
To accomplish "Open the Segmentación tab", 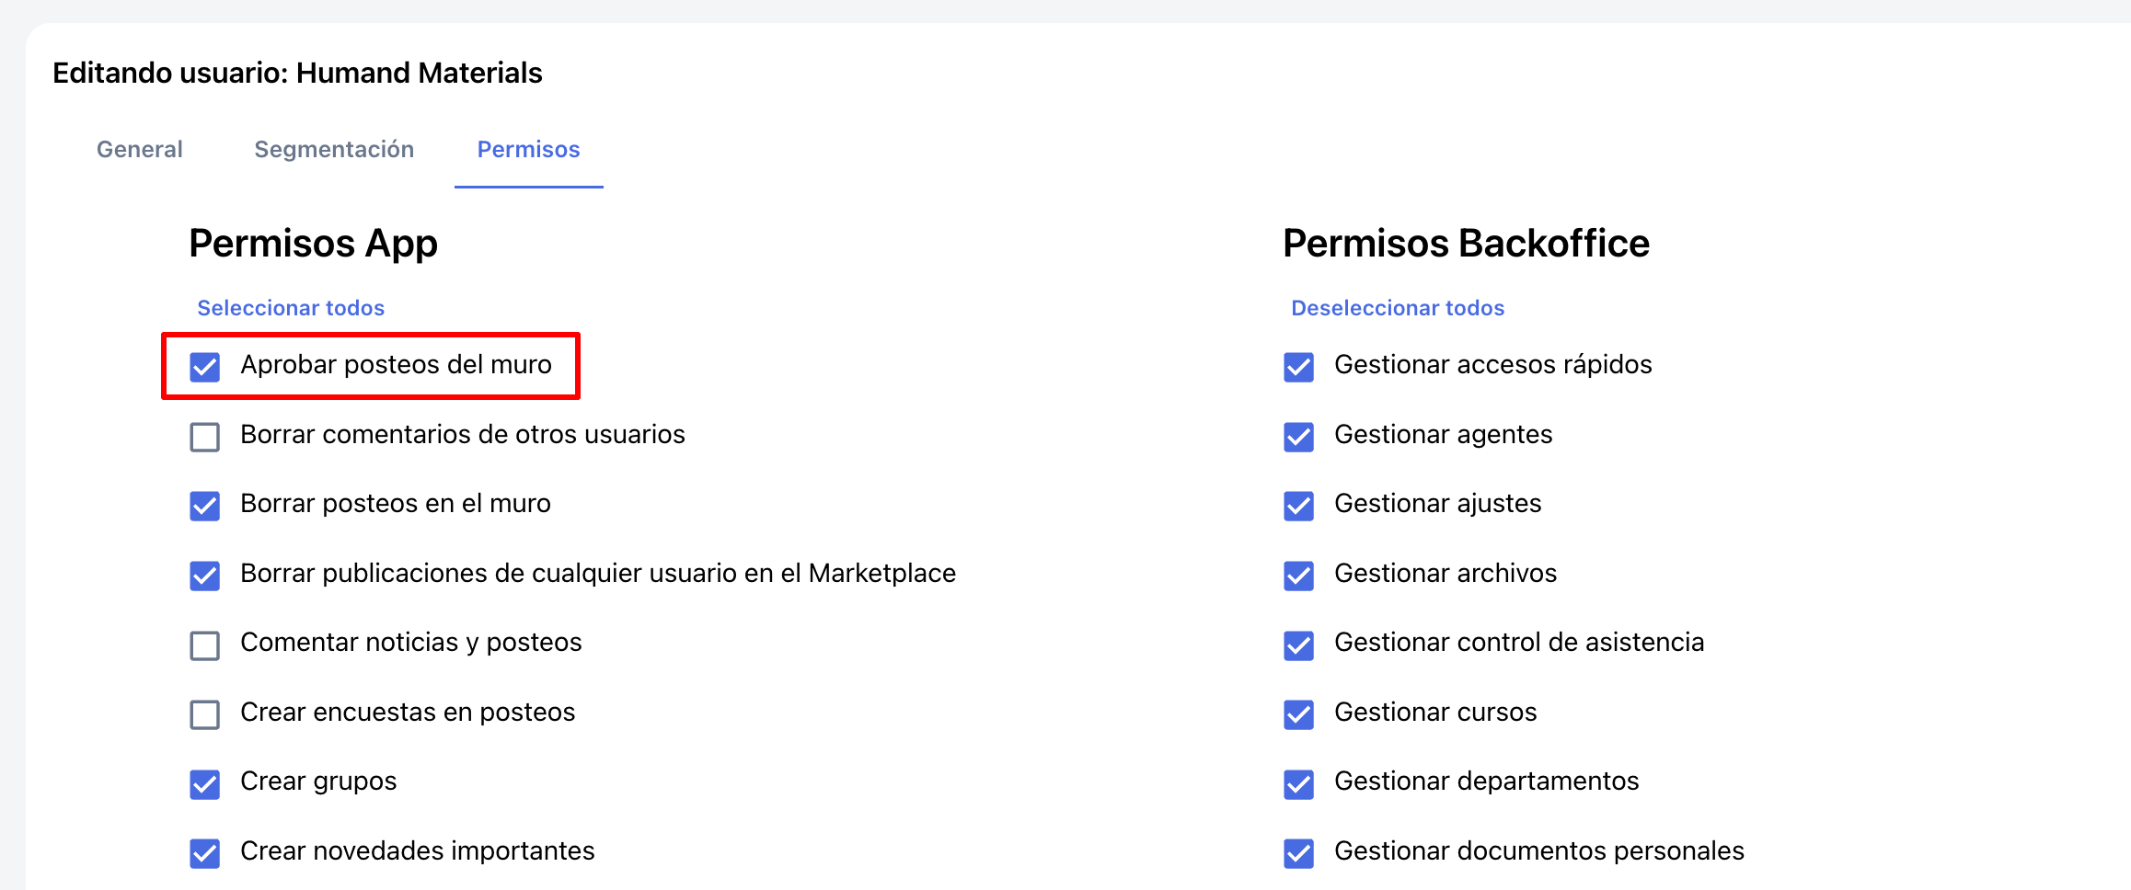I will 334,149.
